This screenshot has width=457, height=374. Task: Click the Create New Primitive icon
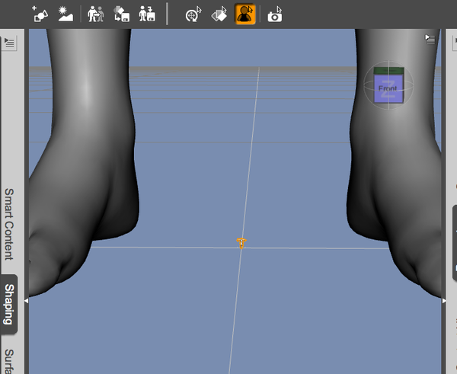pyautogui.click(x=40, y=14)
